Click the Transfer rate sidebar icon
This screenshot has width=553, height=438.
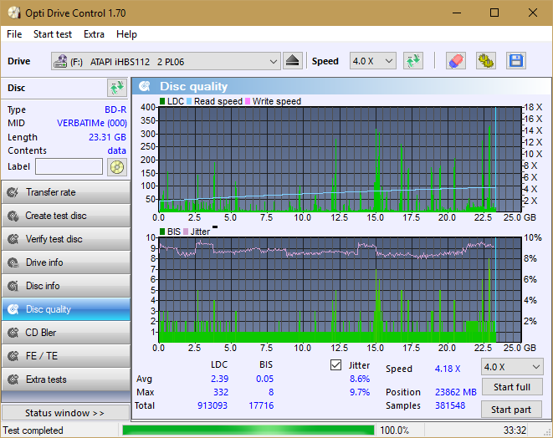point(13,192)
